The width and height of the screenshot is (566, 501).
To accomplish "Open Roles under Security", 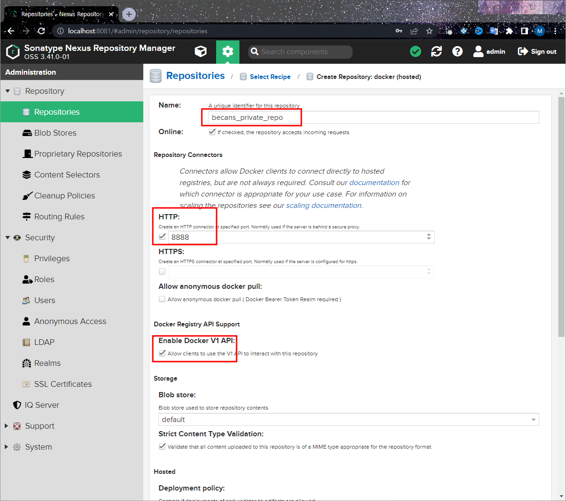I will 72,279.
